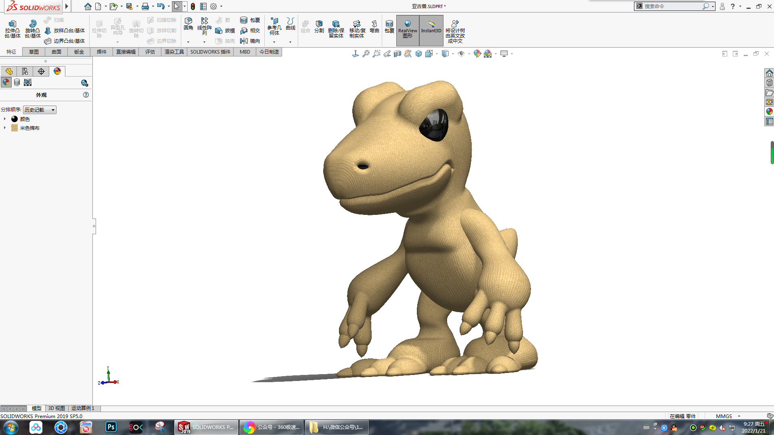Select 旋转凸台/基体 revolve boss feature
The image size is (774, 435).
[33, 29]
